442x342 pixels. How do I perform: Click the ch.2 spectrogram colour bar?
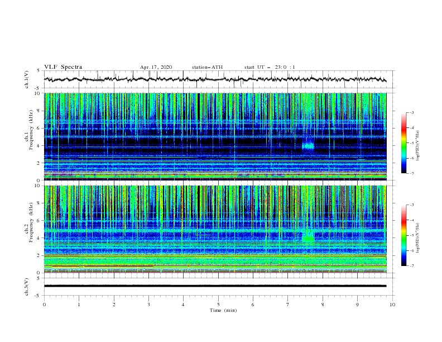(403, 235)
